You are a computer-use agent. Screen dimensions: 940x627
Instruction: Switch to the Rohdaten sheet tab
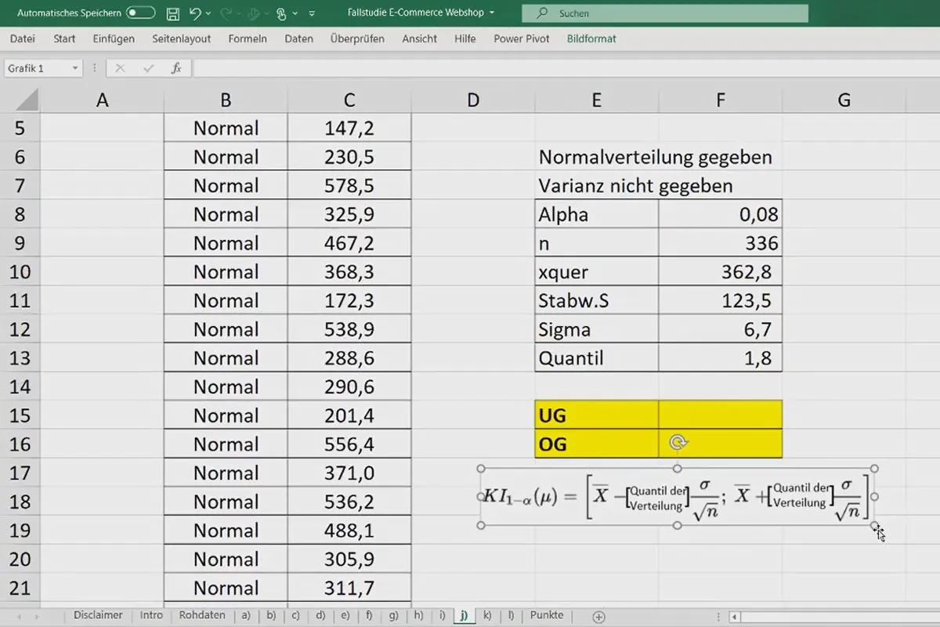202,615
